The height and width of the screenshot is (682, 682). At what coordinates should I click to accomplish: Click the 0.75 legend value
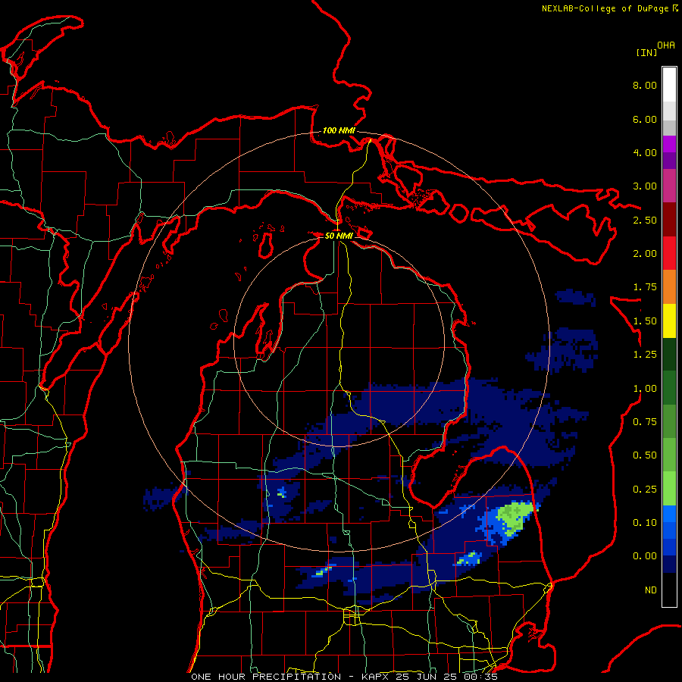pos(645,422)
